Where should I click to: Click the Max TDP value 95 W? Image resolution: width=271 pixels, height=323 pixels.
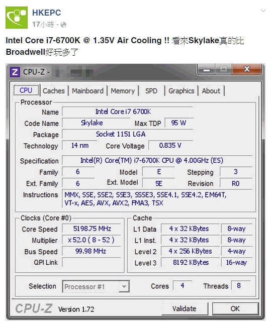(x=179, y=123)
